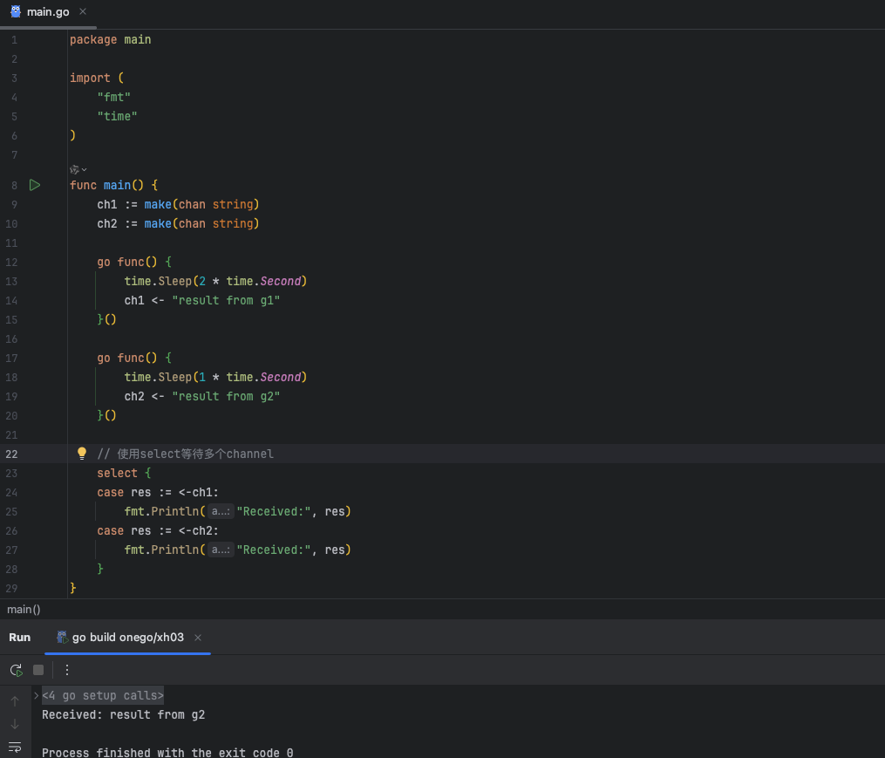This screenshot has height=758, width=885.
Task: Open the inlay dropdown above func main
Action: 78,169
